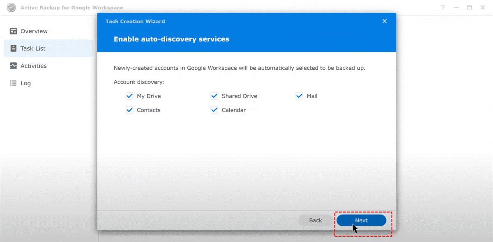
Task: Click the Active Backup for Google Workspace title
Action: tap(71, 8)
